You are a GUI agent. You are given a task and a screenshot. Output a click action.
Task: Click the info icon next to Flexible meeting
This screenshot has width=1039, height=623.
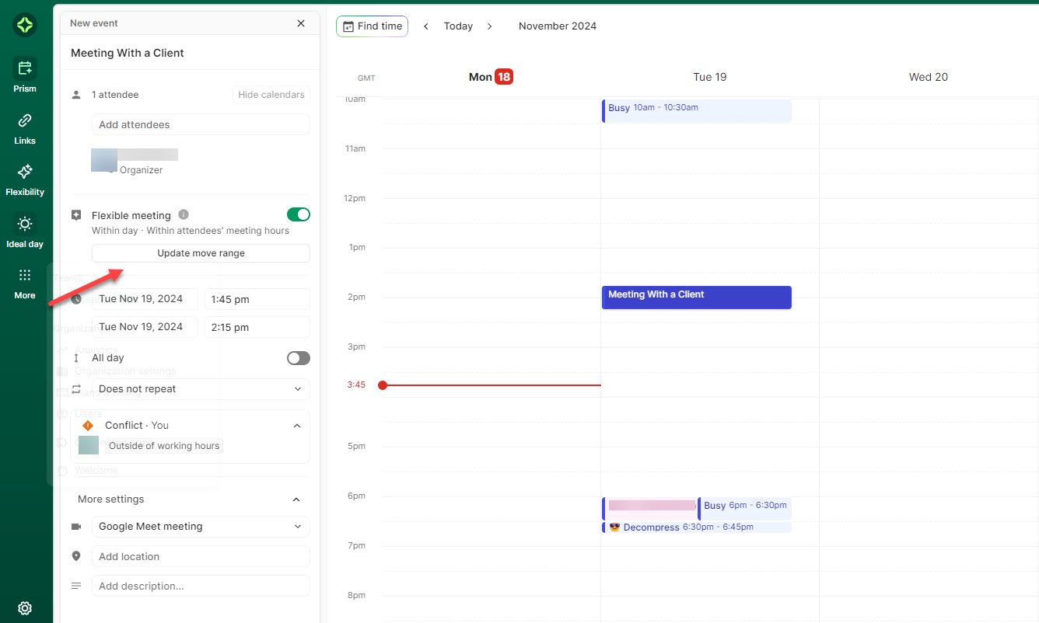[x=183, y=214]
